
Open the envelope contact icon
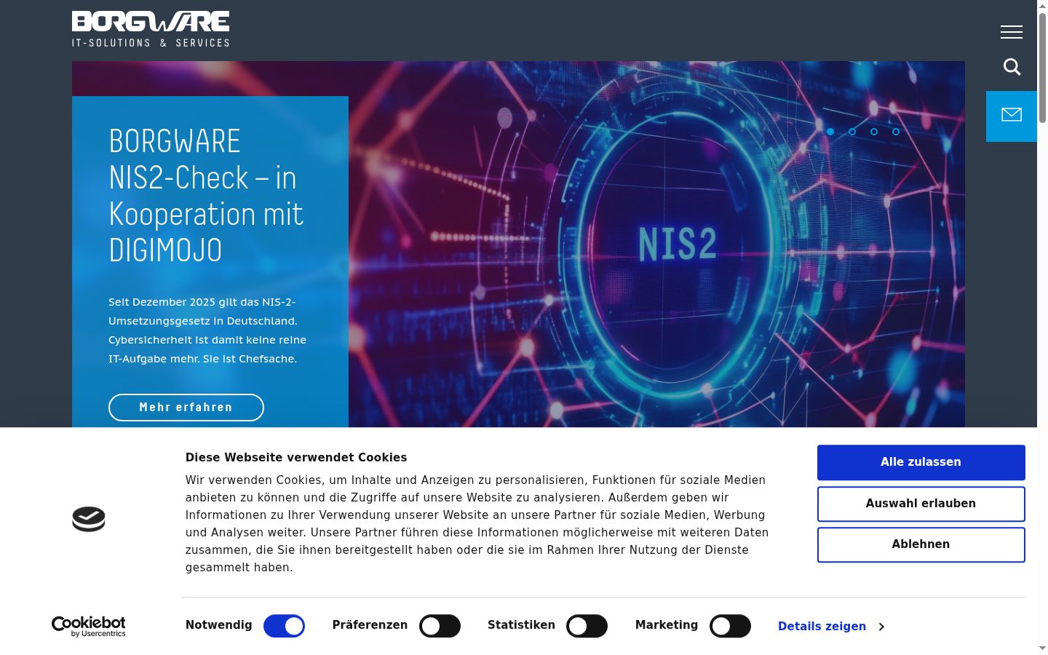coord(1012,116)
